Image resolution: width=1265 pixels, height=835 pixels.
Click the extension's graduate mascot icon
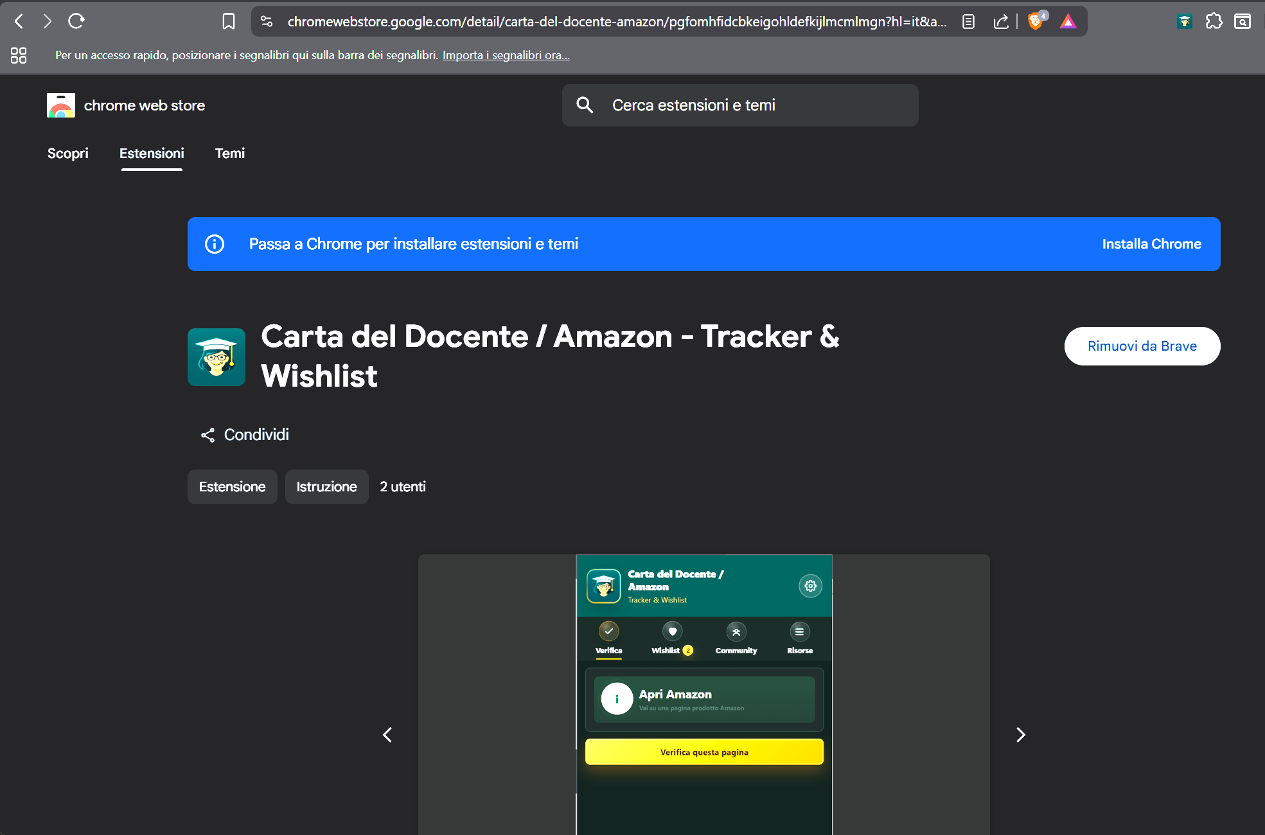[x=217, y=357]
